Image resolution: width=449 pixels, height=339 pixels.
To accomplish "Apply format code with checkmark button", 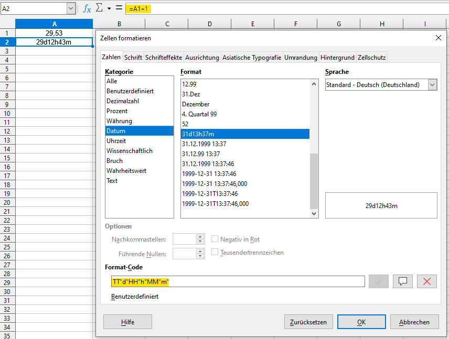I will [379, 281].
